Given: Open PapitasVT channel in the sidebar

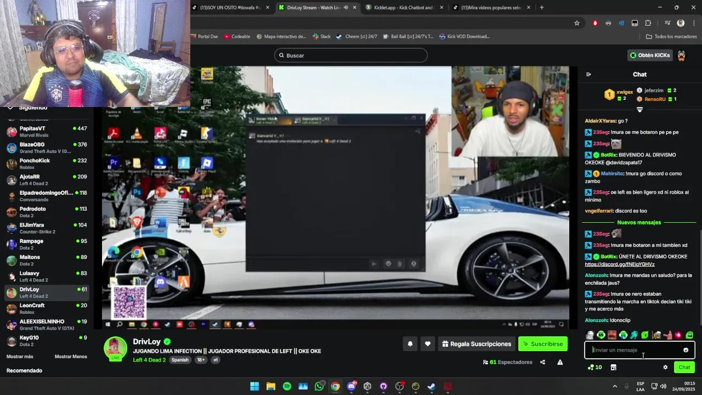Looking at the screenshot, I should click(x=47, y=132).
